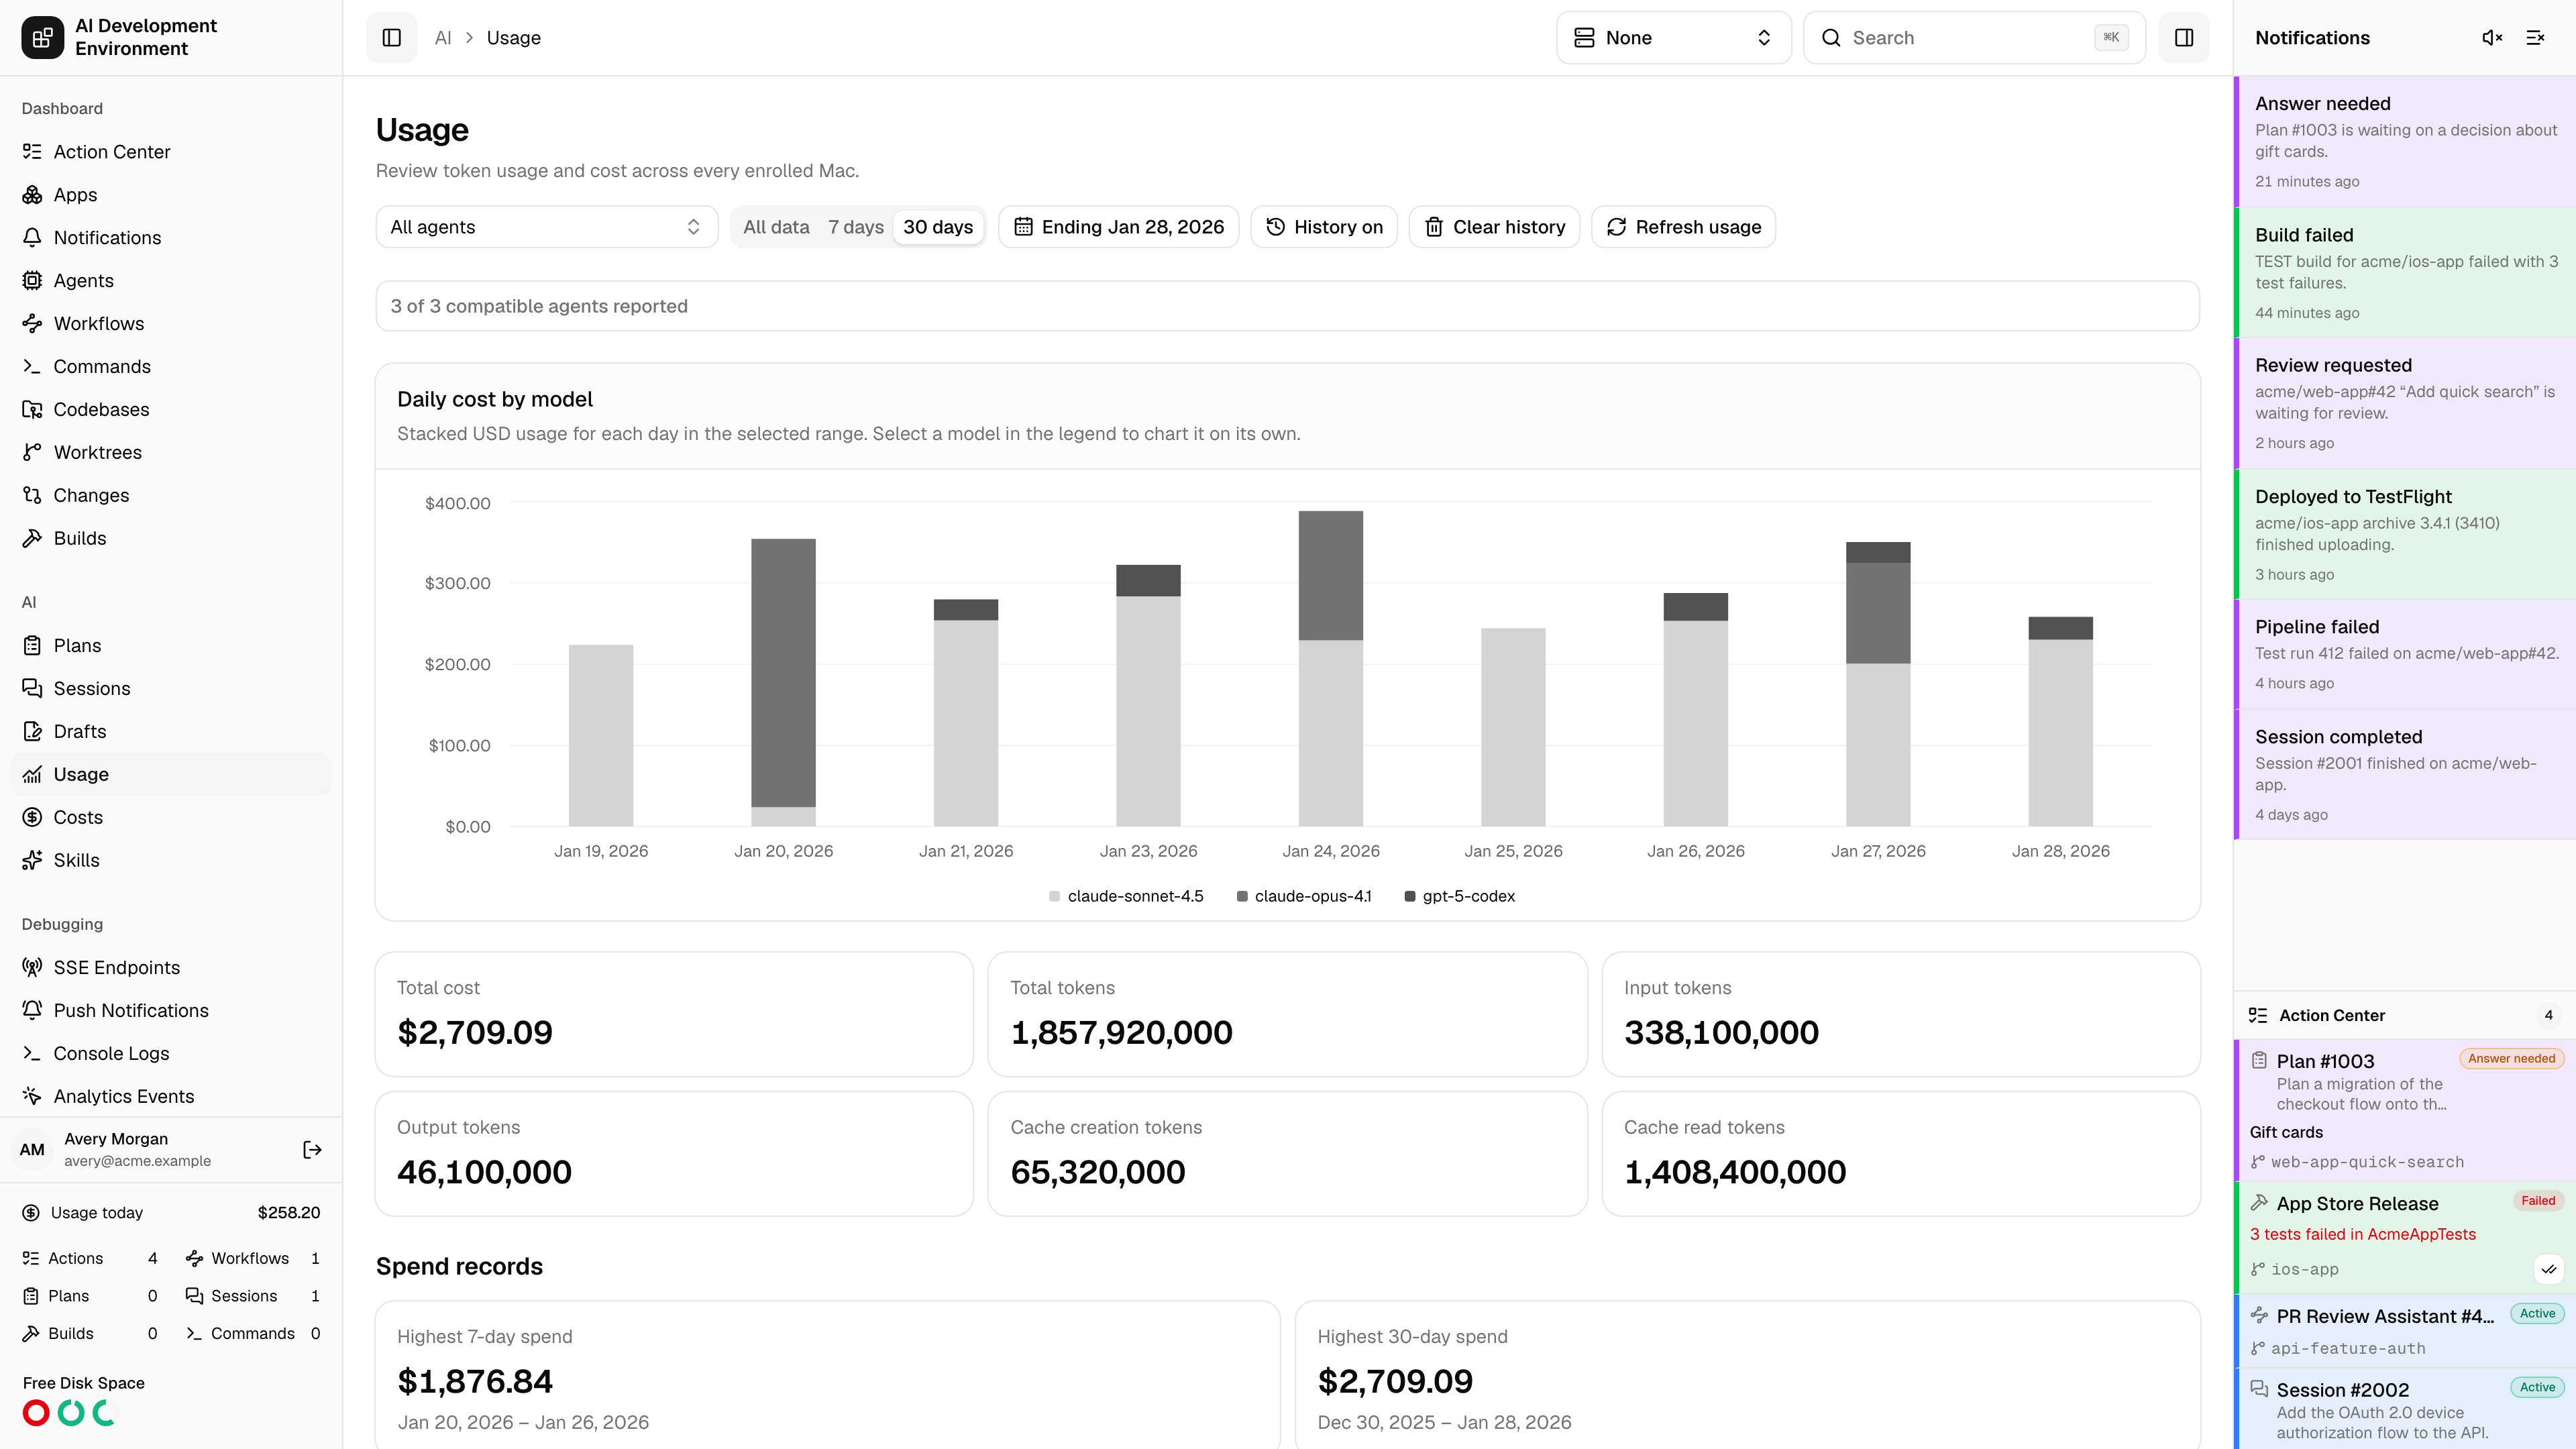Open the None selector dropdown
This screenshot has height=1449, width=2576.
click(x=1673, y=38)
